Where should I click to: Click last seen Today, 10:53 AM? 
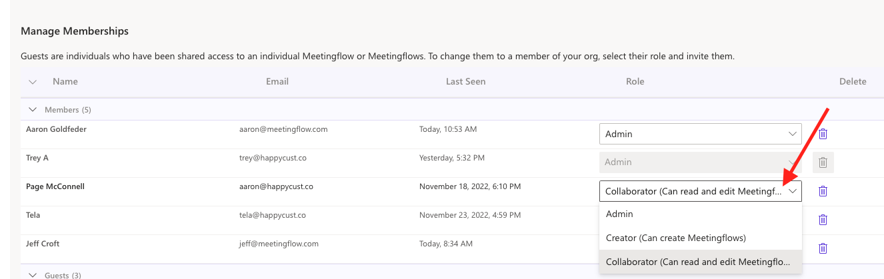click(448, 129)
